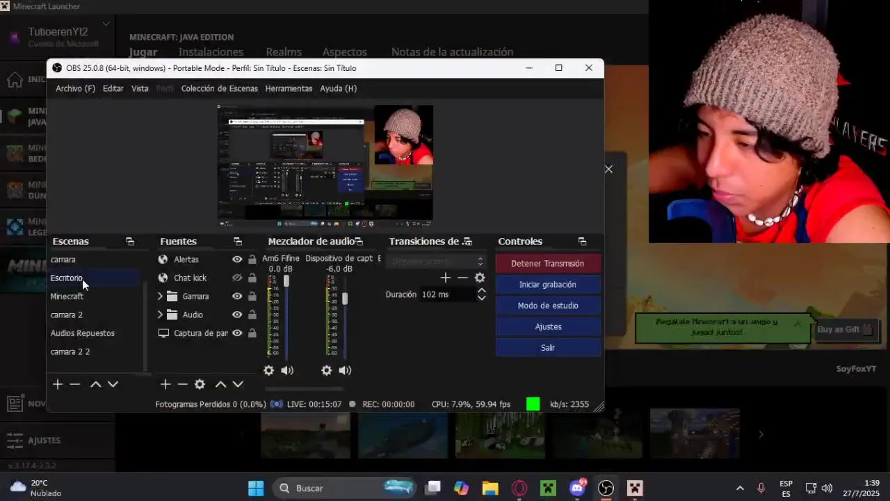Remove selected scene with minus icon

click(75, 384)
